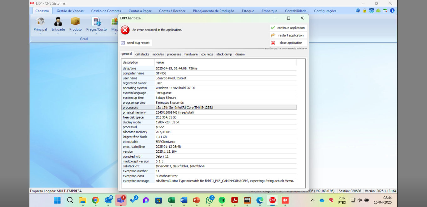Viewport: 427px width, 207px height.
Task: Open the Entidade person icon
Action: coord(58,21)
